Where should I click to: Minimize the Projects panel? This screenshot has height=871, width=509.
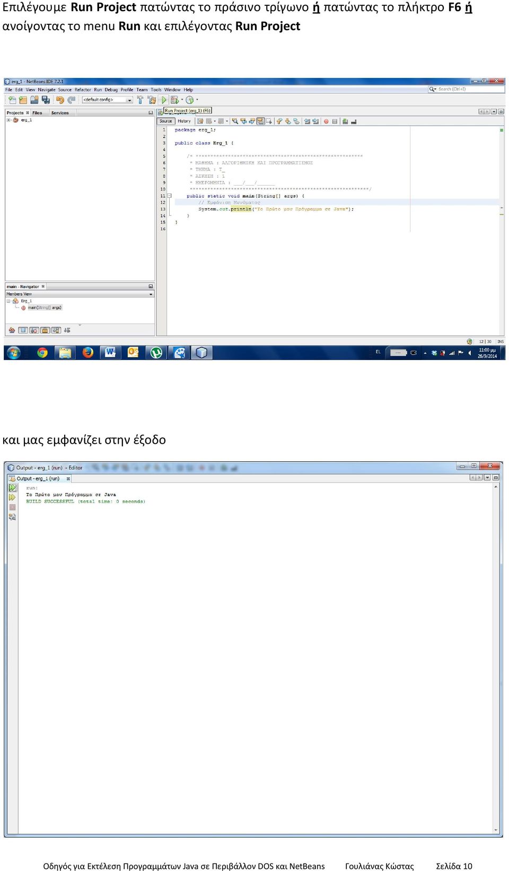pos(151,113)
